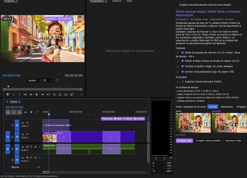
Task: Play the program monitor preview
Action: point(37,94)
